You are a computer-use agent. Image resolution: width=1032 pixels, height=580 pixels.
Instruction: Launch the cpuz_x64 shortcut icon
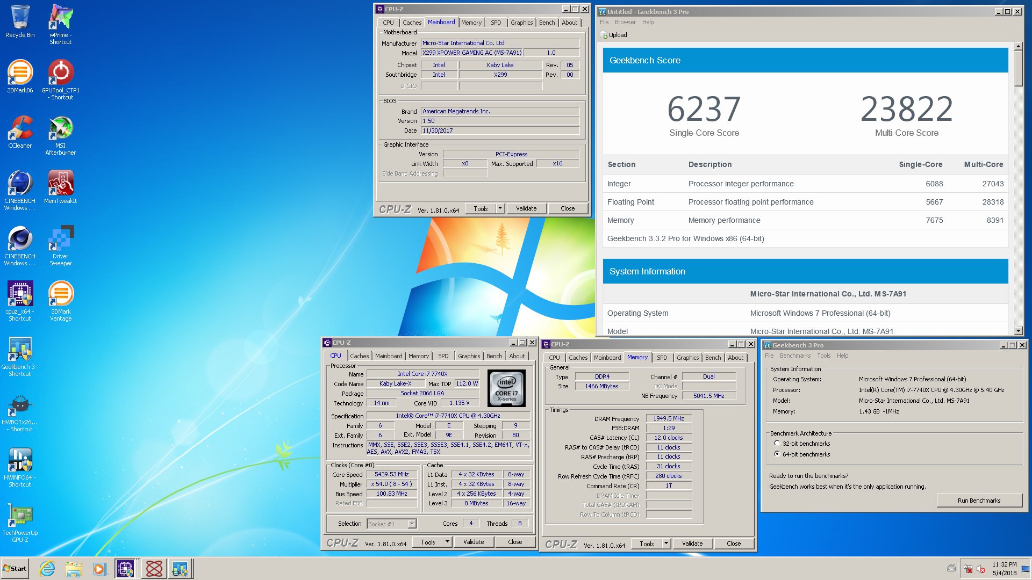pyautogui.click(x=20, y=301)
